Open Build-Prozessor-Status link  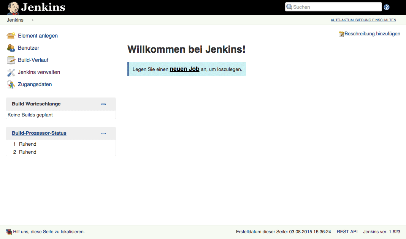[39, 133]
